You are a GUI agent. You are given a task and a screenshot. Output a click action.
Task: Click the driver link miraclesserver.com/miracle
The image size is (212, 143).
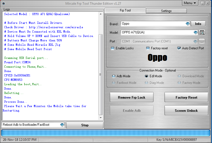pyautogui.click(x=56, y=27)
